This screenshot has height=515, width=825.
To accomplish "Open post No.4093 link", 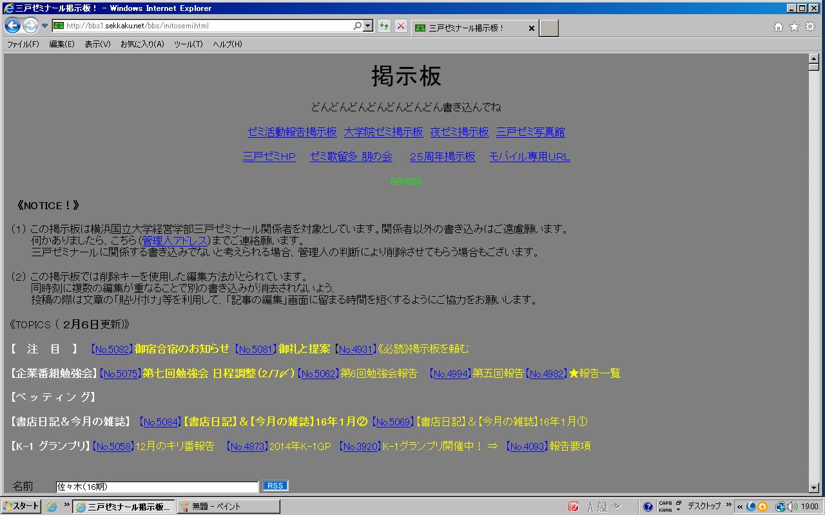I will [x=528, y=447].
